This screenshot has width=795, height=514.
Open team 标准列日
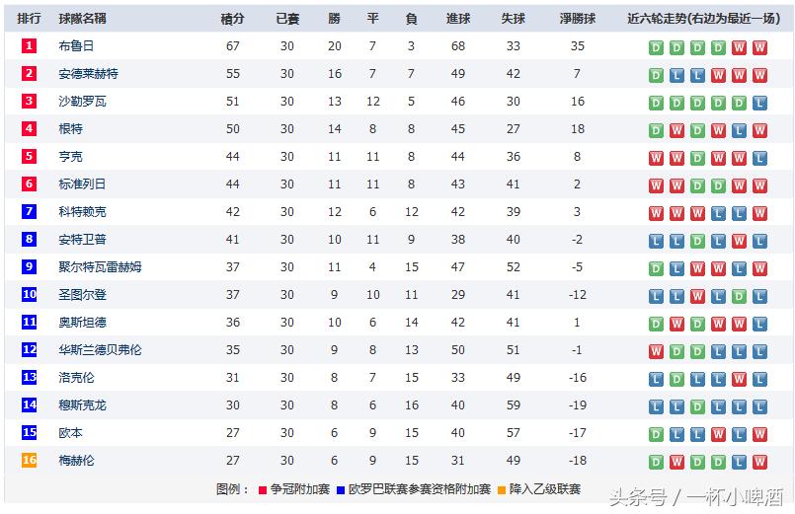(82, 184)
